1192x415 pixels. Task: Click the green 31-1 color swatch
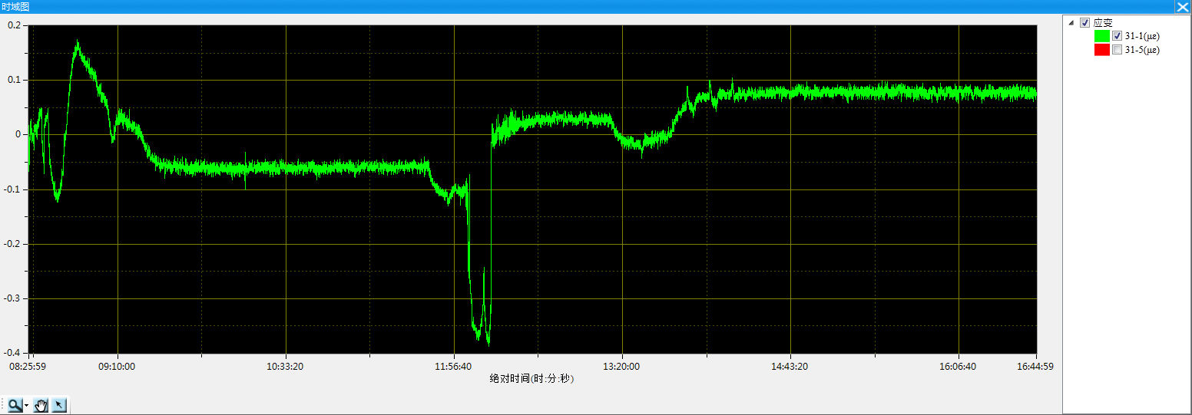point(1101,36)
